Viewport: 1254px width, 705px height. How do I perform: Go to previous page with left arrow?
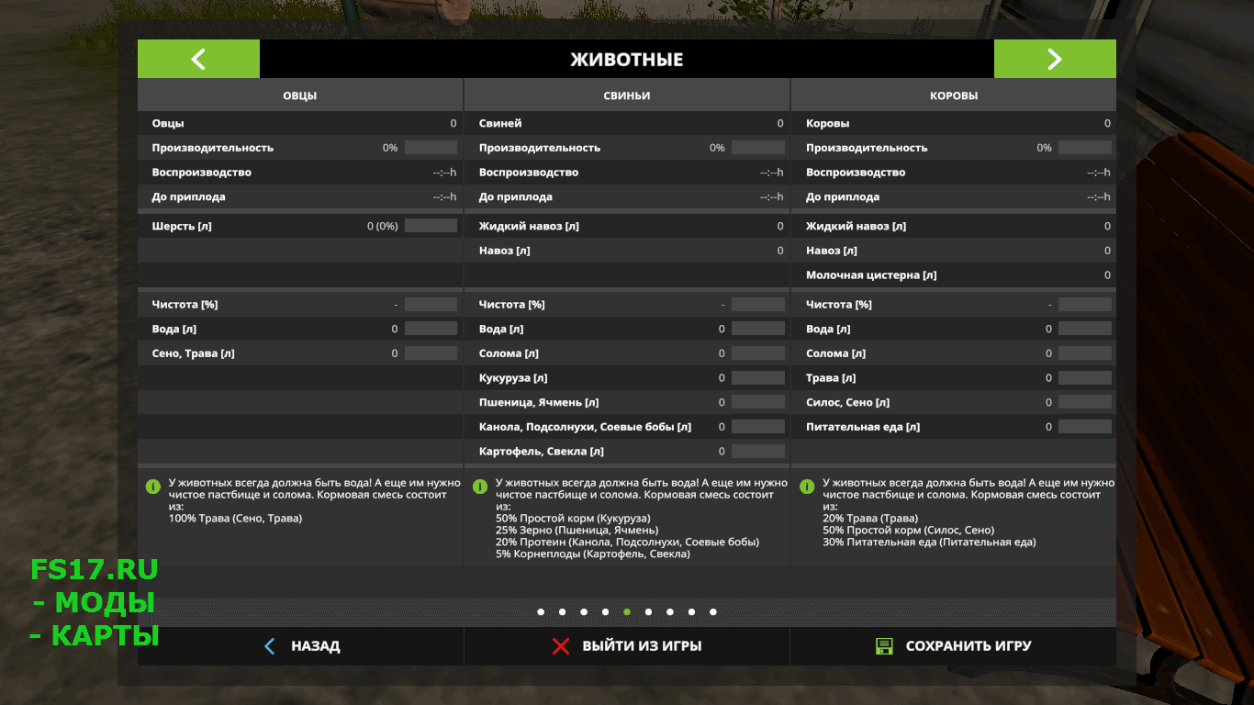coord(198,59)
